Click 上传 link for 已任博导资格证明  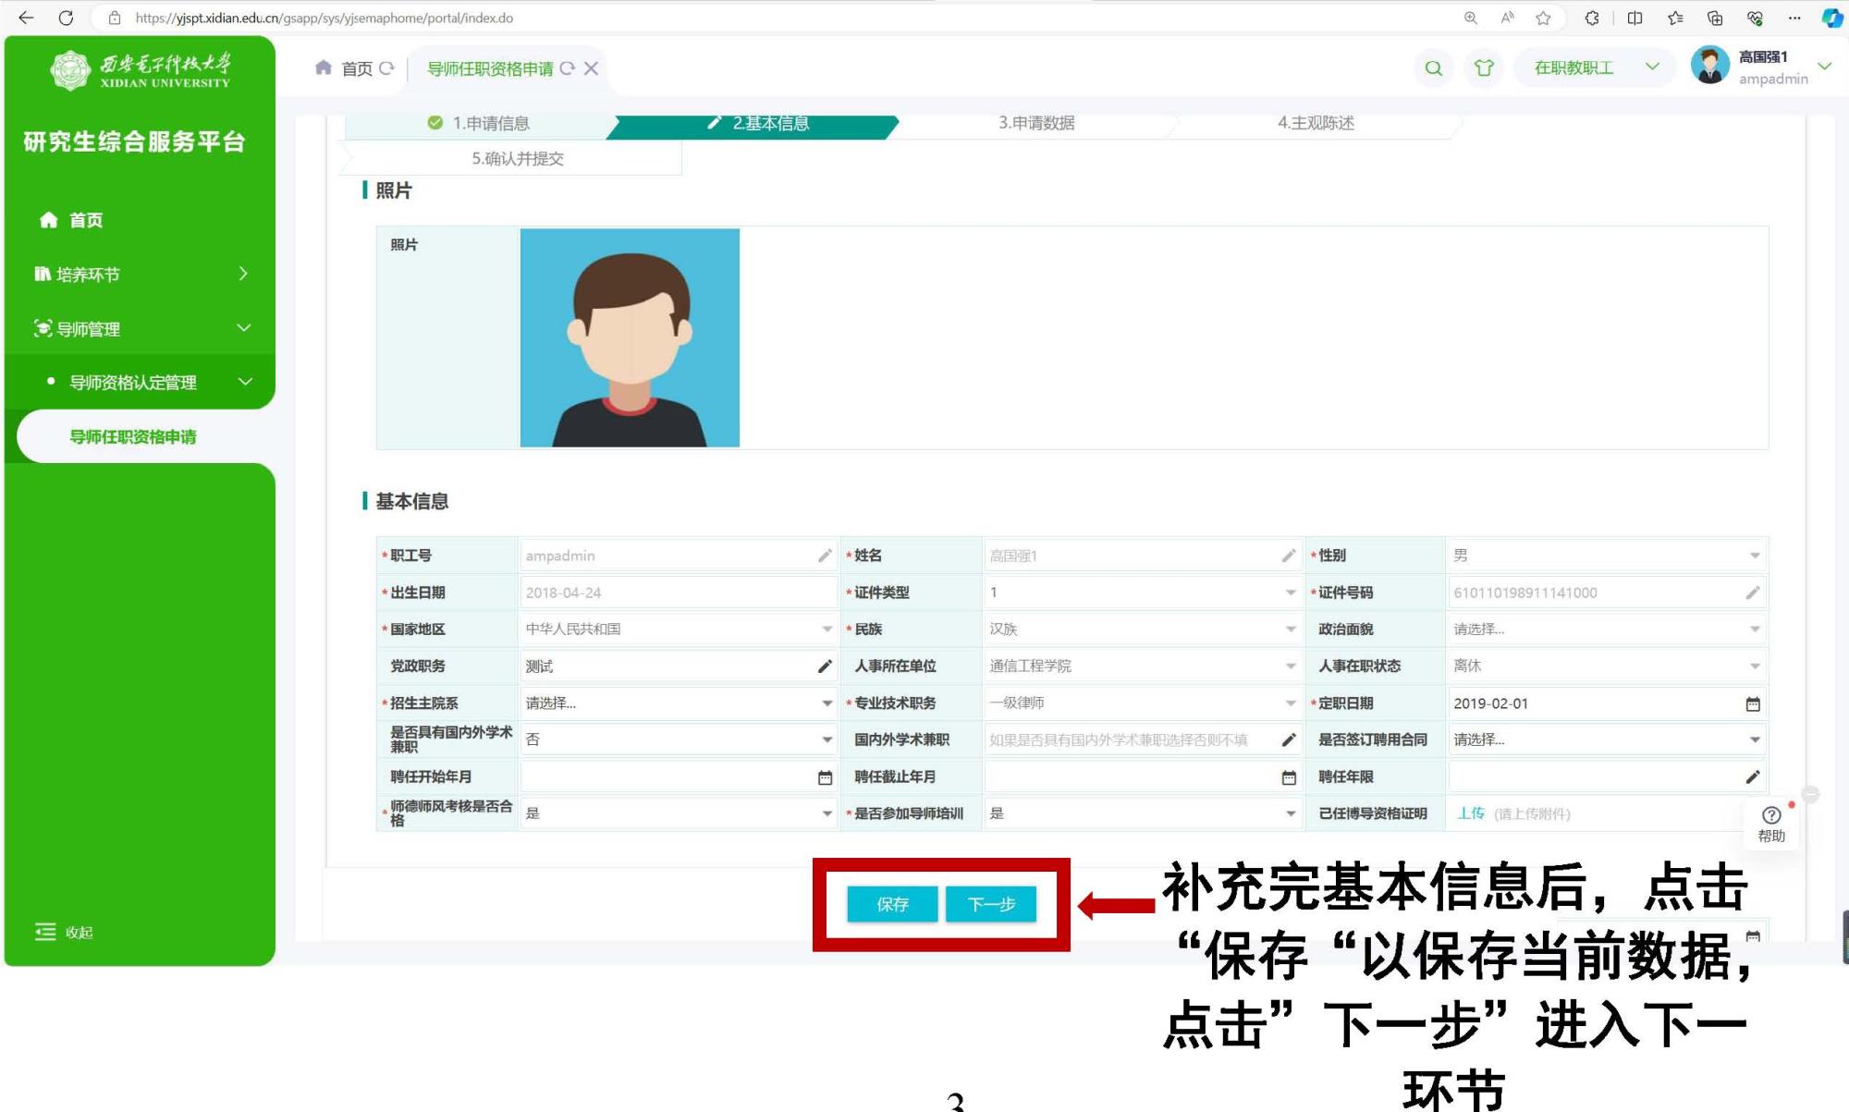[1470, 813]
